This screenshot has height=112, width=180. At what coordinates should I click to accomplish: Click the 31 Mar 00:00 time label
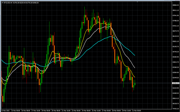pyautogui.click(x=136, y=111)
